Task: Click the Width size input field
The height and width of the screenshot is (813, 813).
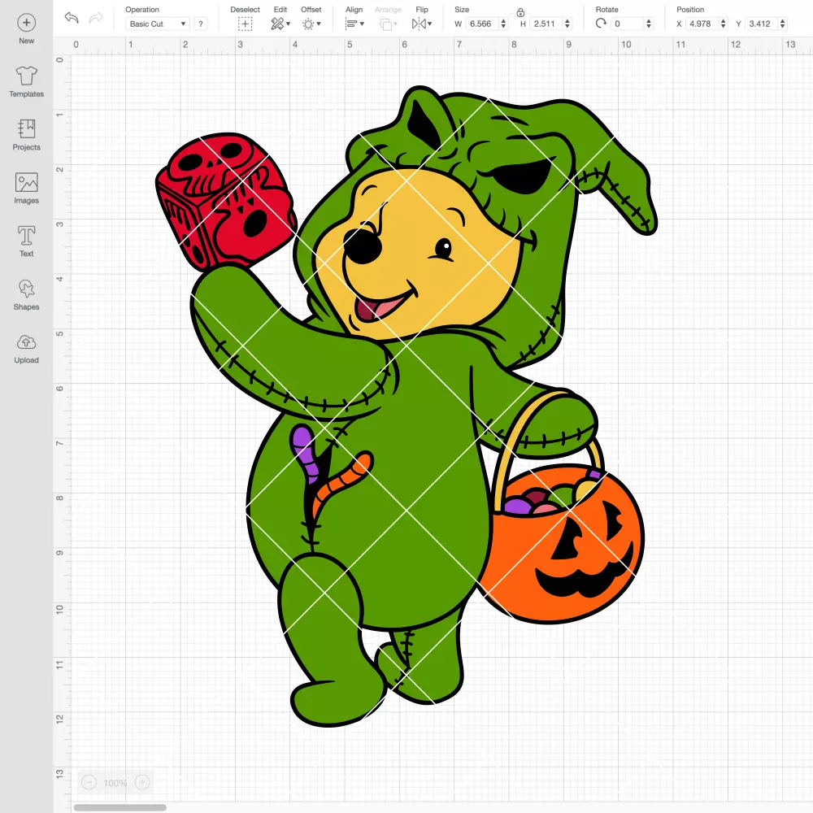Action: click(x=482, y=24)
